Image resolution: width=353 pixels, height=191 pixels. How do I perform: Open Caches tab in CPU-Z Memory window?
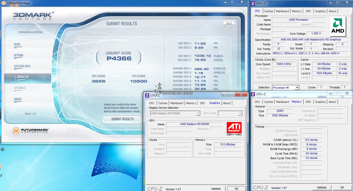click(268, 102)
